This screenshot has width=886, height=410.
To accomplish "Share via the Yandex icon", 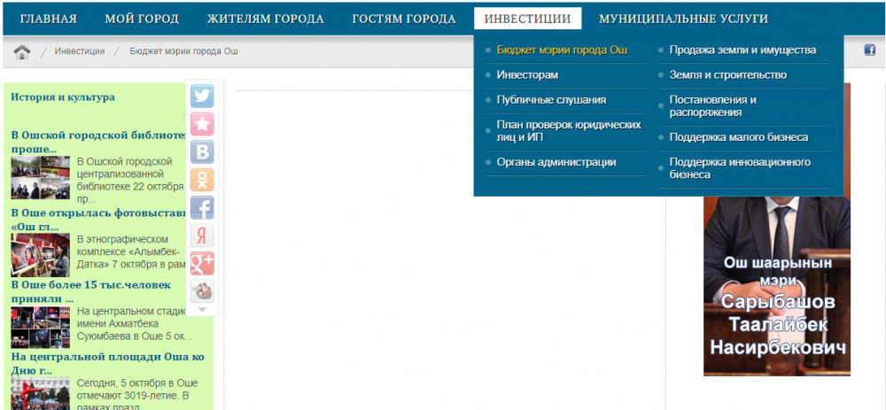I will [202, 236].
